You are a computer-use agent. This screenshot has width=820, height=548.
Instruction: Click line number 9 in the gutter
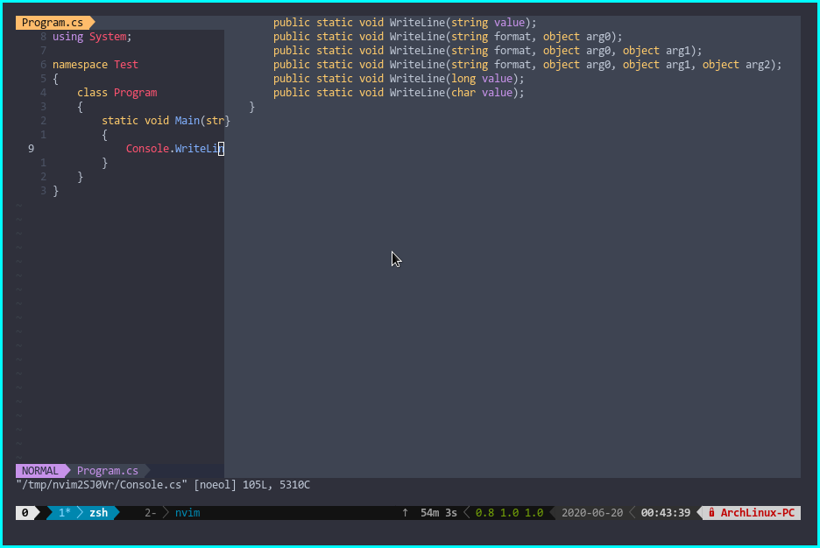point(31,148)
